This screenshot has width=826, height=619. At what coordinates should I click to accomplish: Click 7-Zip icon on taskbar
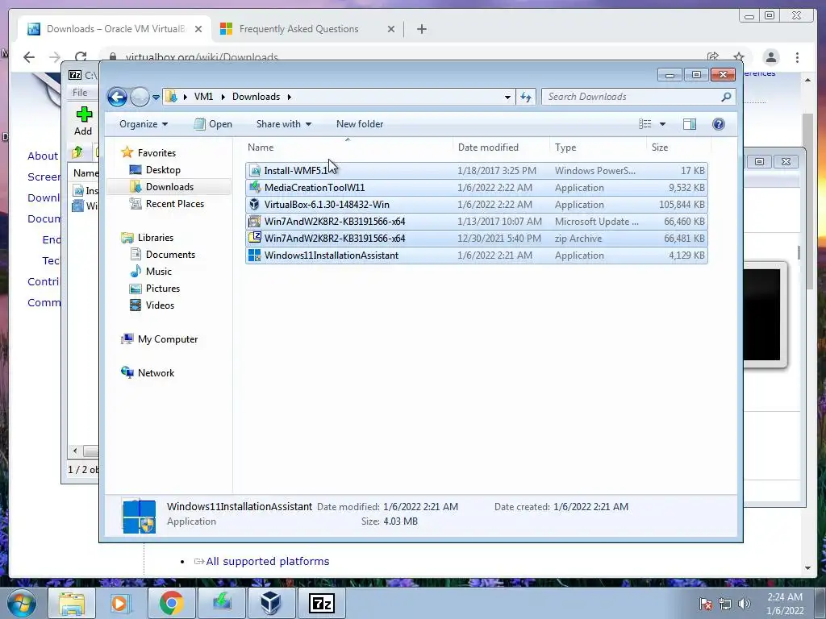(321, 603)
